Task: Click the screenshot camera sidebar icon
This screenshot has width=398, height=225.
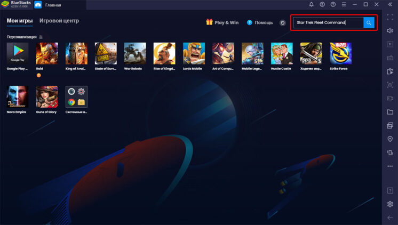Action: [x=390, y=85]
